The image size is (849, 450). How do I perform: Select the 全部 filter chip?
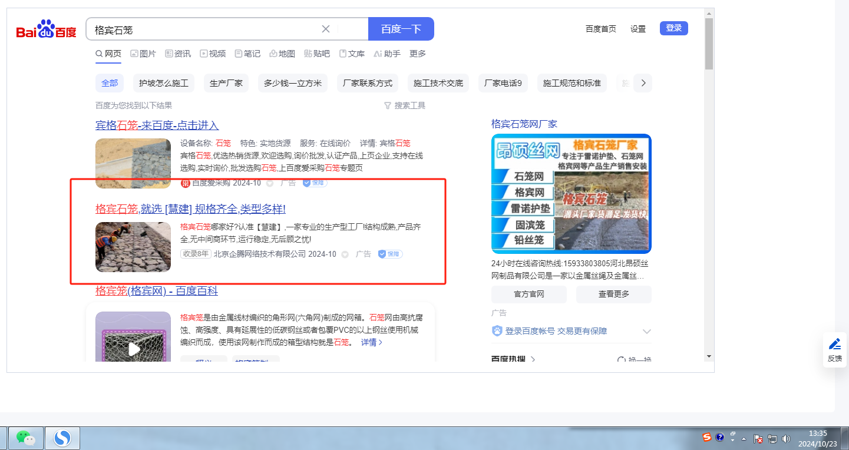(x=110, y=83)
